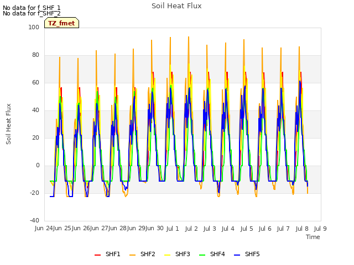Image resolution: width=354 pixels, height=265 pixels.
Task: Click the 'Jul 4' x-axis date label
Action: [x=228, y=229]
